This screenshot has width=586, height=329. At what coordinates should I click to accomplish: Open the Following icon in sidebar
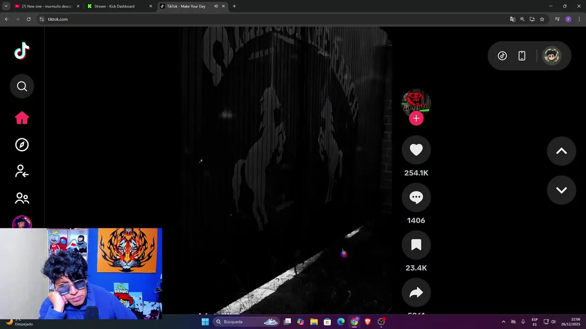[22, 171]
